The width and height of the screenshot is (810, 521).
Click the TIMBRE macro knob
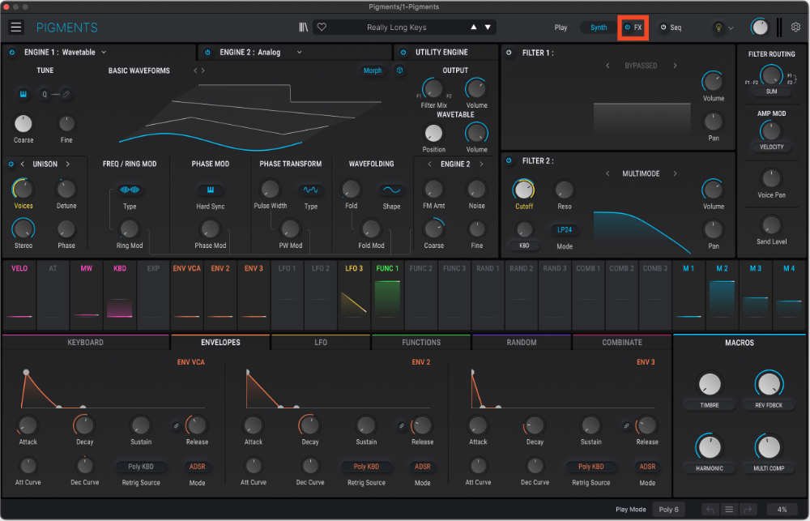[710, 384]
